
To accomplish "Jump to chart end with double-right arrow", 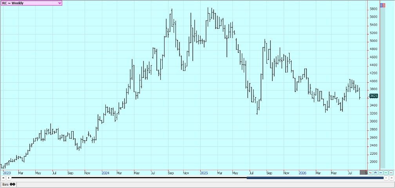I will [391, 178].
